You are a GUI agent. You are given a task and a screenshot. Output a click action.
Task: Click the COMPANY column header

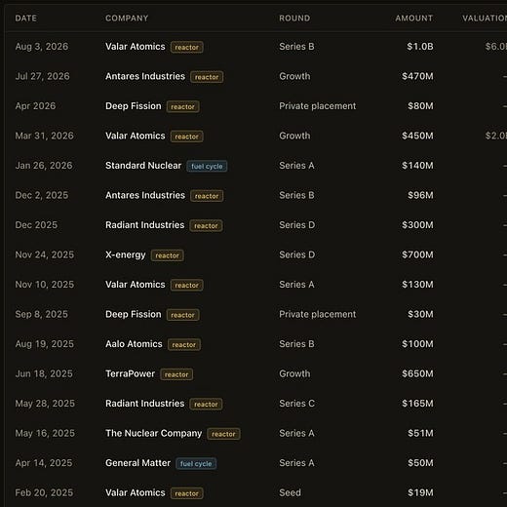[127, 19]
